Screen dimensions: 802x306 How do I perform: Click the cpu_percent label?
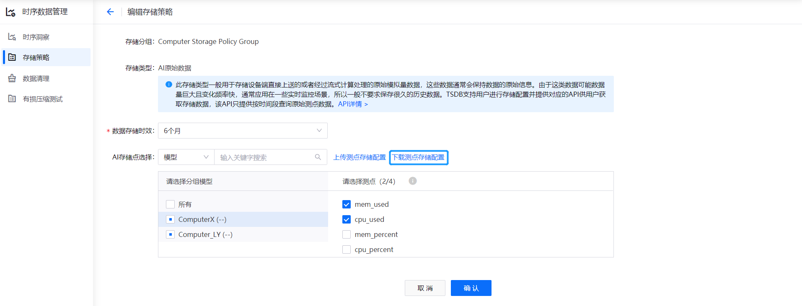(x=374, y=249)
